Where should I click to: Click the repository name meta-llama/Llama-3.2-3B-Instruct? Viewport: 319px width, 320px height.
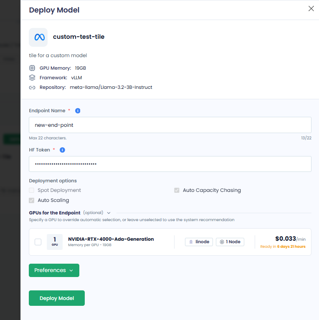point(111,87)
